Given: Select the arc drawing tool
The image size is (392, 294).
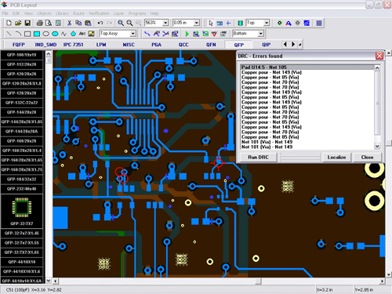Looking at the screenshot, I should (x=18, y=34).
